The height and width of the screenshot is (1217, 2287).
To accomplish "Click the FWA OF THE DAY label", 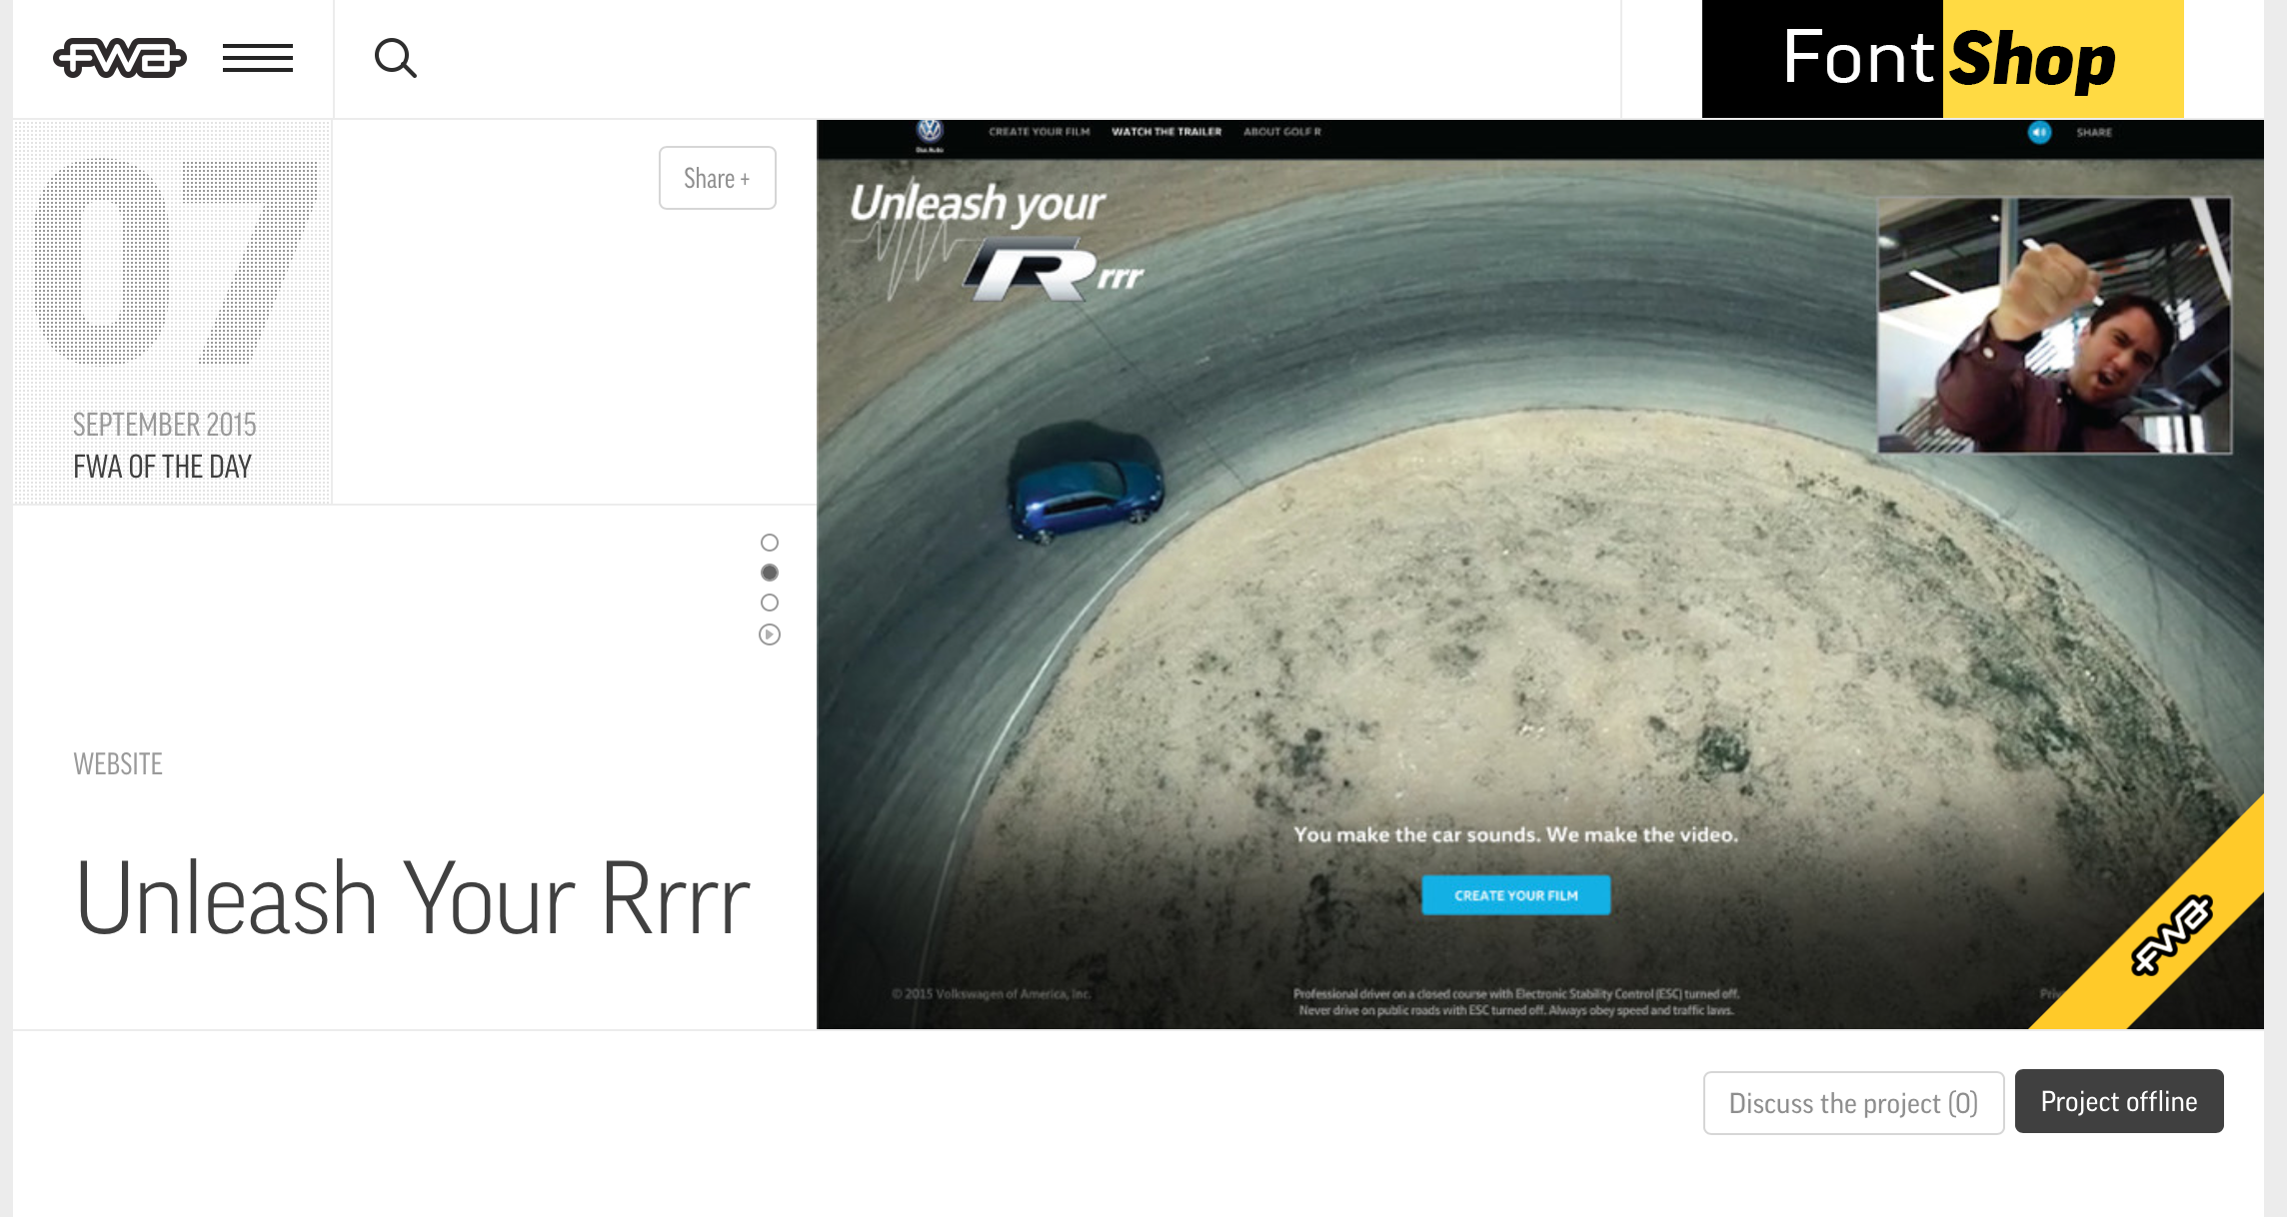I will [x=162, y=467].
